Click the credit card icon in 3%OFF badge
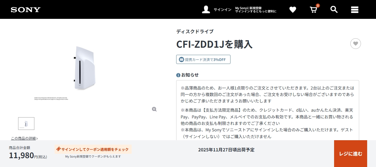This screenshot has height=167, width=376. [182, 59]
